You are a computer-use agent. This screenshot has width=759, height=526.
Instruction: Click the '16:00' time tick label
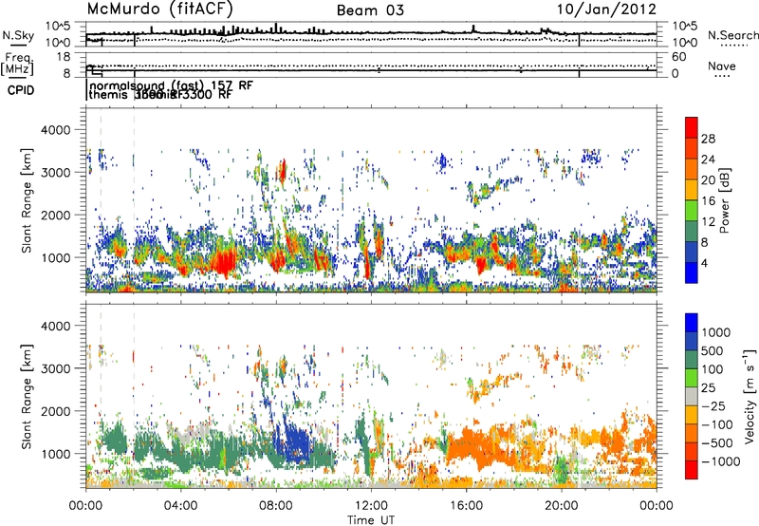466,506
